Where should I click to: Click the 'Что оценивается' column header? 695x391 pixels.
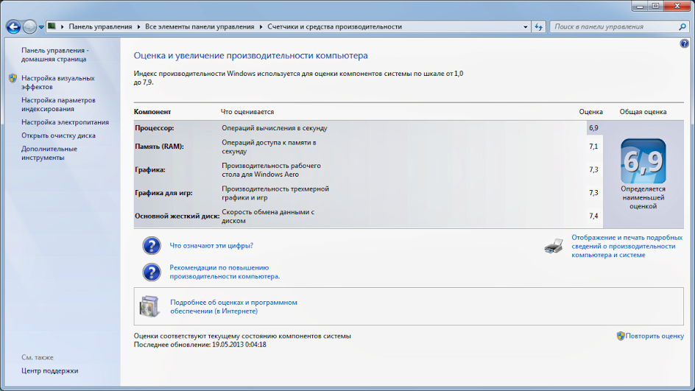[x=247, y=112]
